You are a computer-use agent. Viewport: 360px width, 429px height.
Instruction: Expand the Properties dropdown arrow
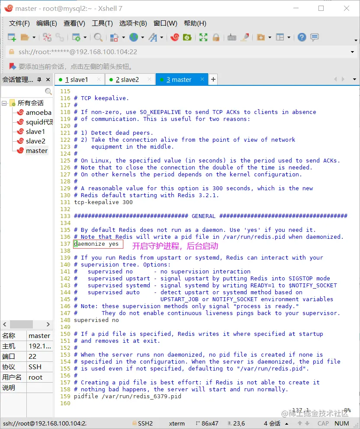(x=85, y=37)
